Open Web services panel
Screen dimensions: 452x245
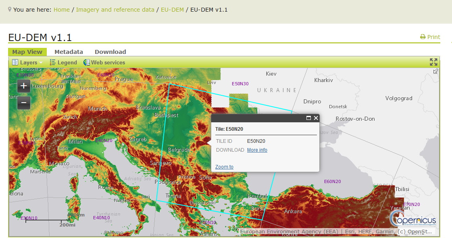point(104,62)
